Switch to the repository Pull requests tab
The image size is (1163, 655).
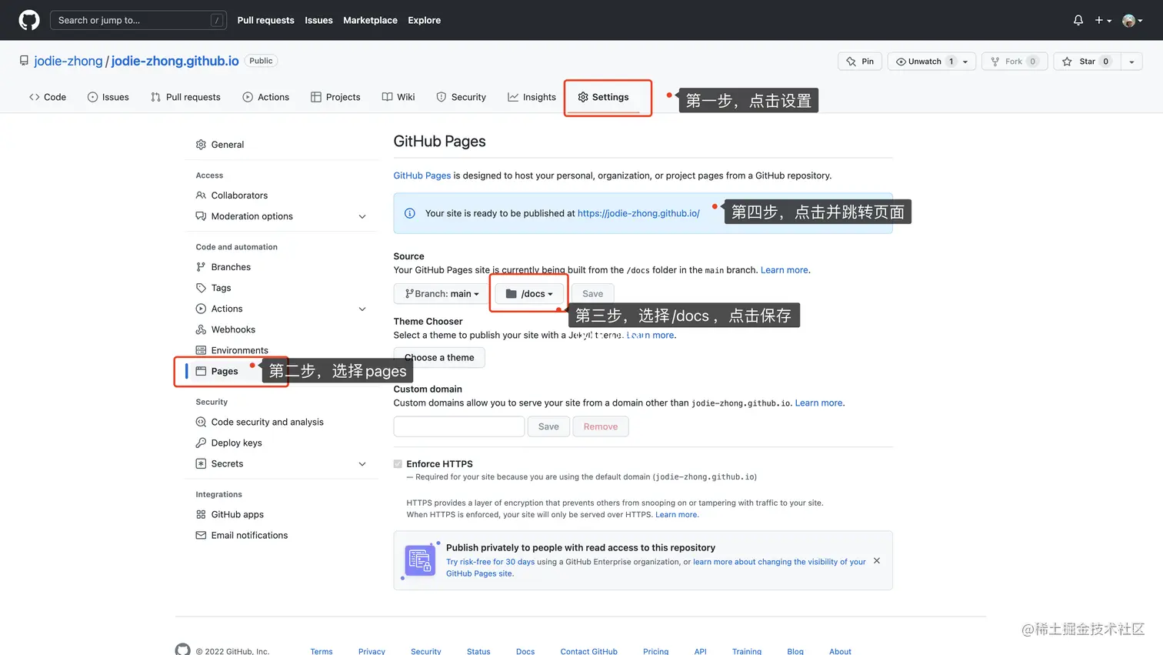coord(185,97)
